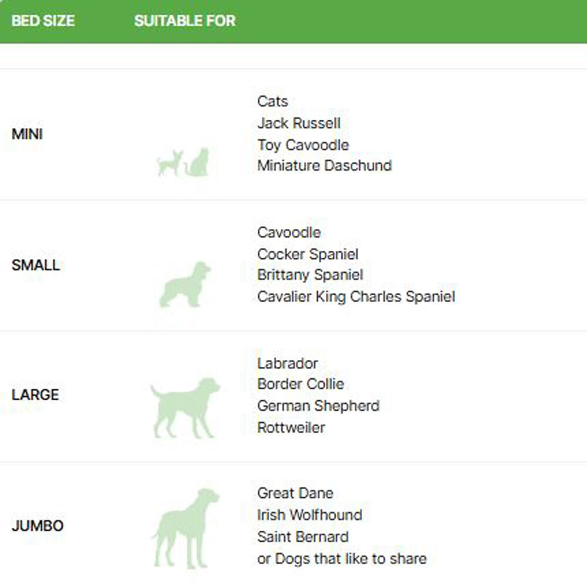
Task: Click the JUMBO bed size label
Action: click(x=38, y=526)
